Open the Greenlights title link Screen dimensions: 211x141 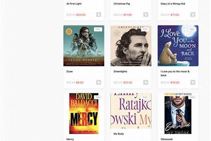pos(120,72)
